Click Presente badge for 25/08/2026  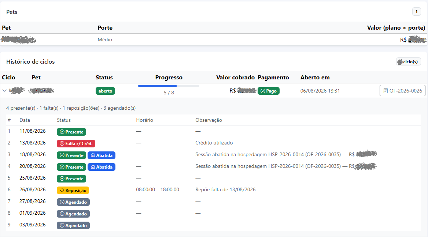point(71,179)
